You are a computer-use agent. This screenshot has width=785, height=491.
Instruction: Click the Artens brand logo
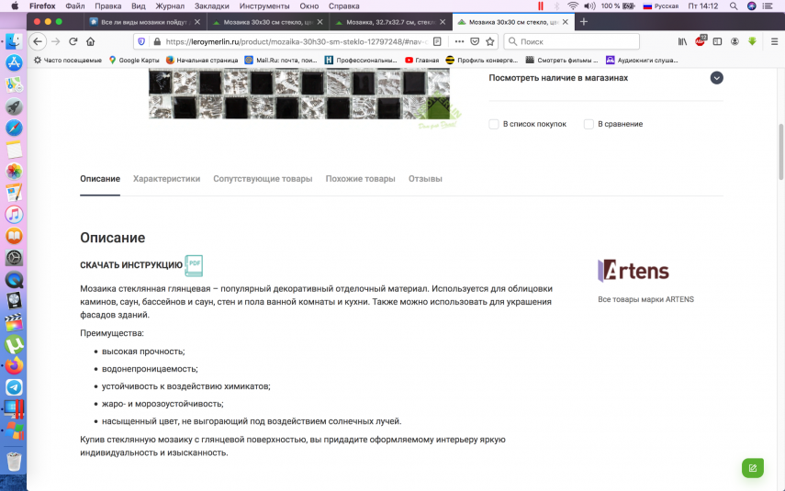[634, 271]
